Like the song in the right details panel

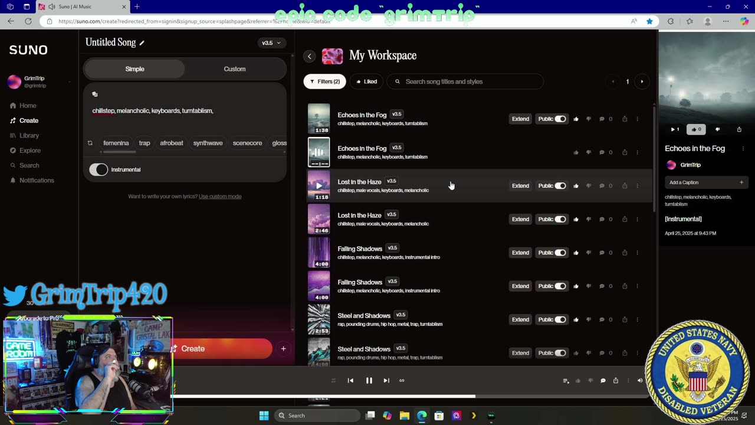click(x=696, y=129)
